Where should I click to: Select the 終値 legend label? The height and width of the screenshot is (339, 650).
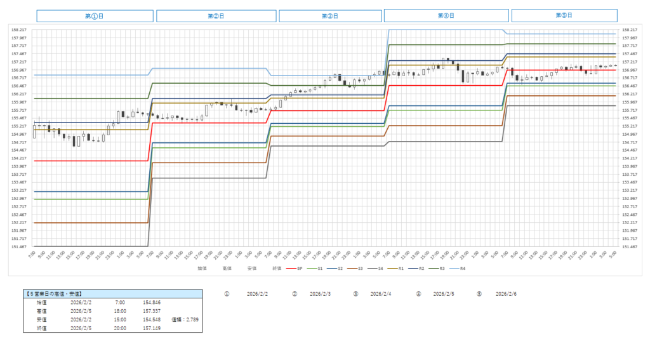point(276,269)
